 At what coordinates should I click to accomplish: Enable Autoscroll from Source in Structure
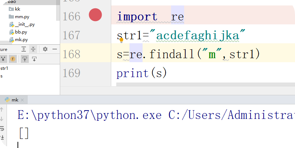click(x=34, y=59)
